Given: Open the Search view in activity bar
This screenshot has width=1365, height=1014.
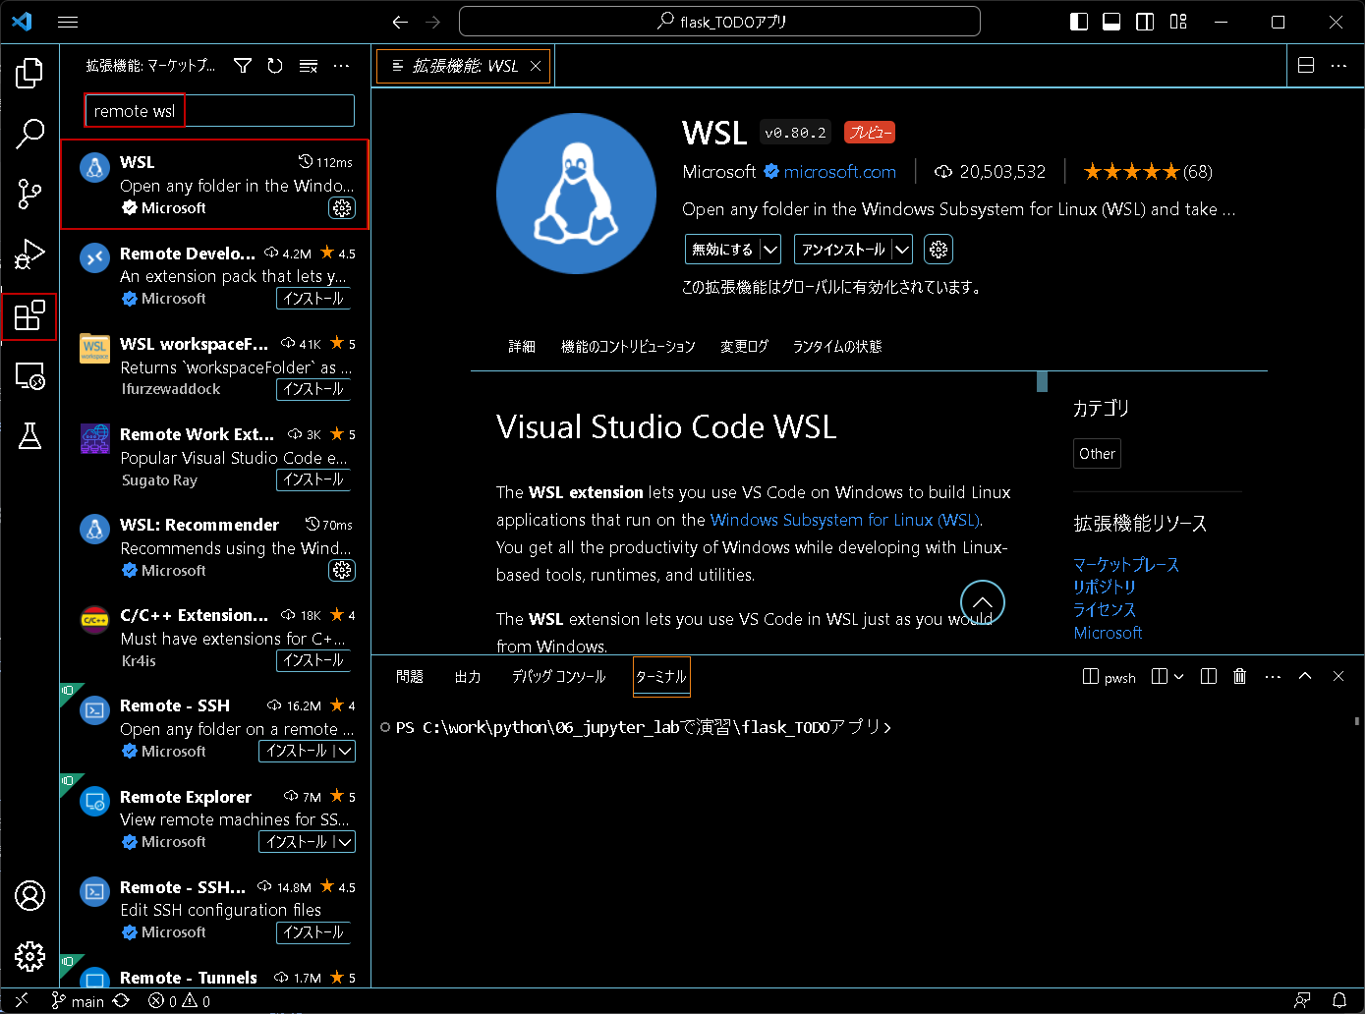Looking at the screenshot, I should [29, 133].
